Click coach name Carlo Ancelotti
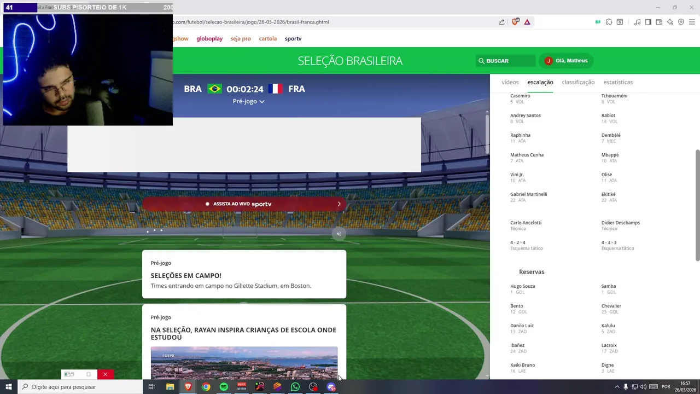This screenshot has width=700, height=394. [x=526, y=223]
